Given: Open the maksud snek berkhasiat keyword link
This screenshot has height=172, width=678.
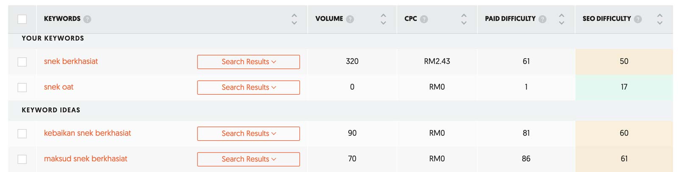Looking at the screenshot, I should coord(86,159).
